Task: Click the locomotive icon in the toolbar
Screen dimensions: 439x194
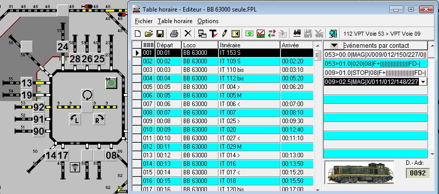Action: (297, 34)
